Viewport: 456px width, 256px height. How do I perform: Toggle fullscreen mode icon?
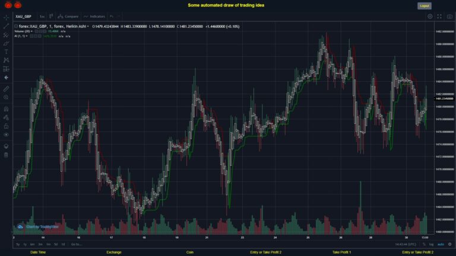coord(439,17)
